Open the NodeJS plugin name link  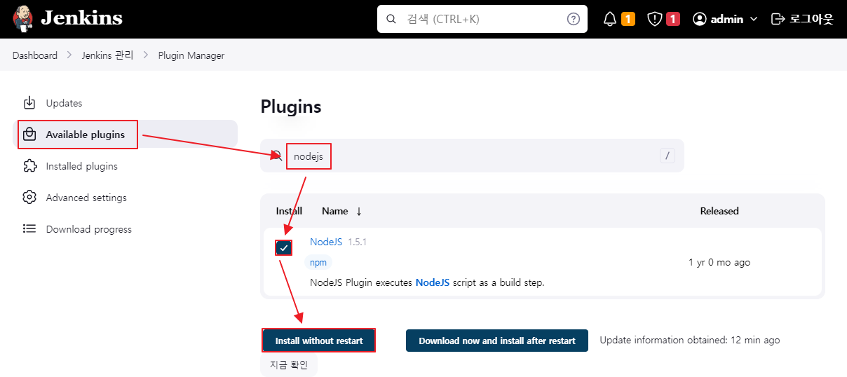(x=326, y=242)
